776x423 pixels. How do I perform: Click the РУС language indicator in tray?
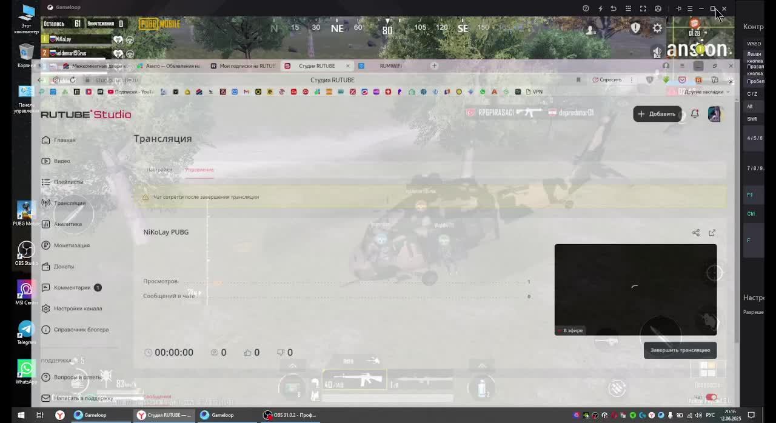pos(710,415)
